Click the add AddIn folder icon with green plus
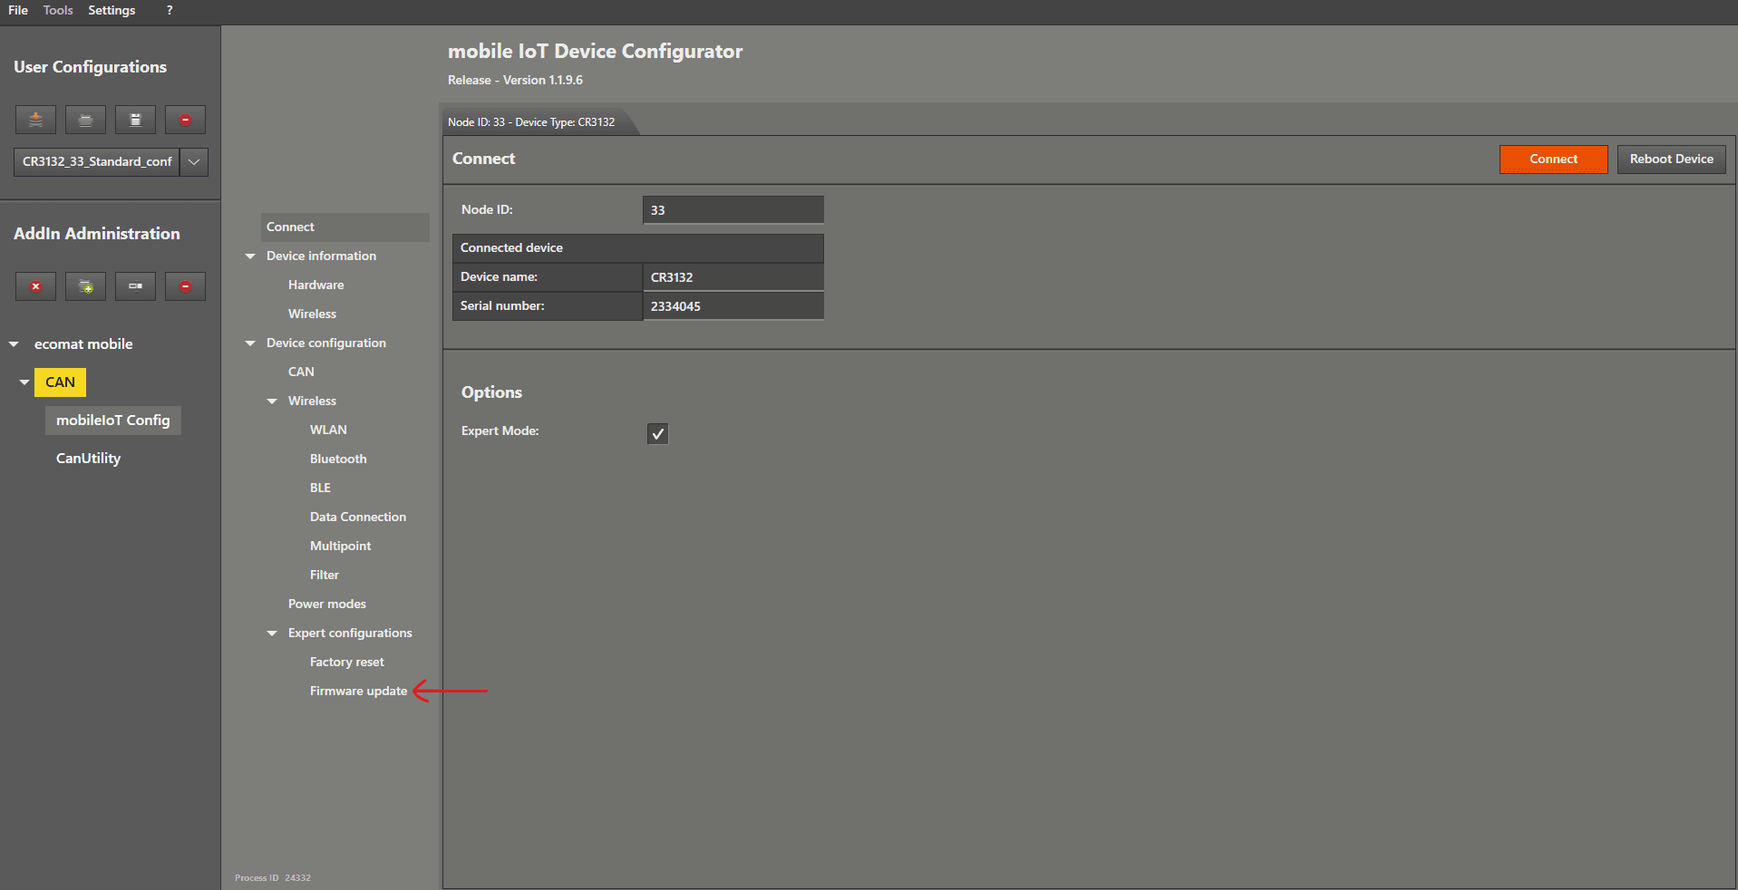Viewport: 1738px width, 890px height. (85, 286)
